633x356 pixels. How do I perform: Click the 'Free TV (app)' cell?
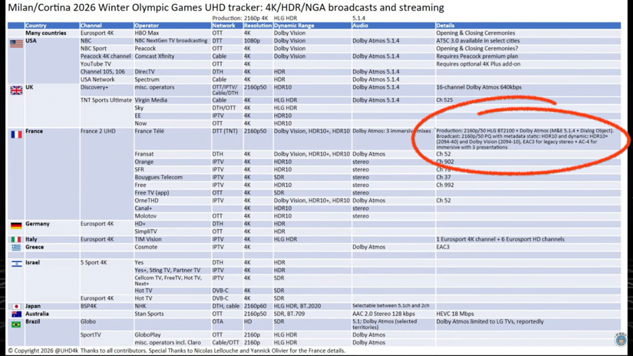coord(152,193)
